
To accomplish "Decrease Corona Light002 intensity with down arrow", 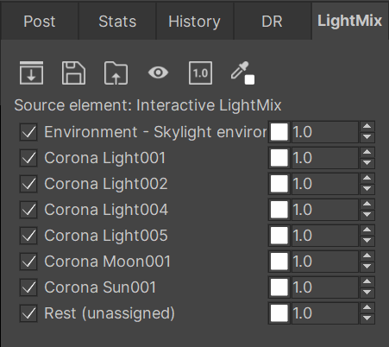I will pyautogui.click(x=367, y=189).
